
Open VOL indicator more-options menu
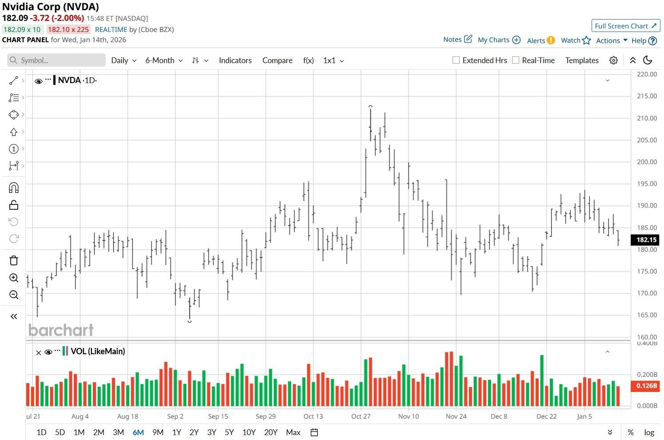(x=57, y=351)
